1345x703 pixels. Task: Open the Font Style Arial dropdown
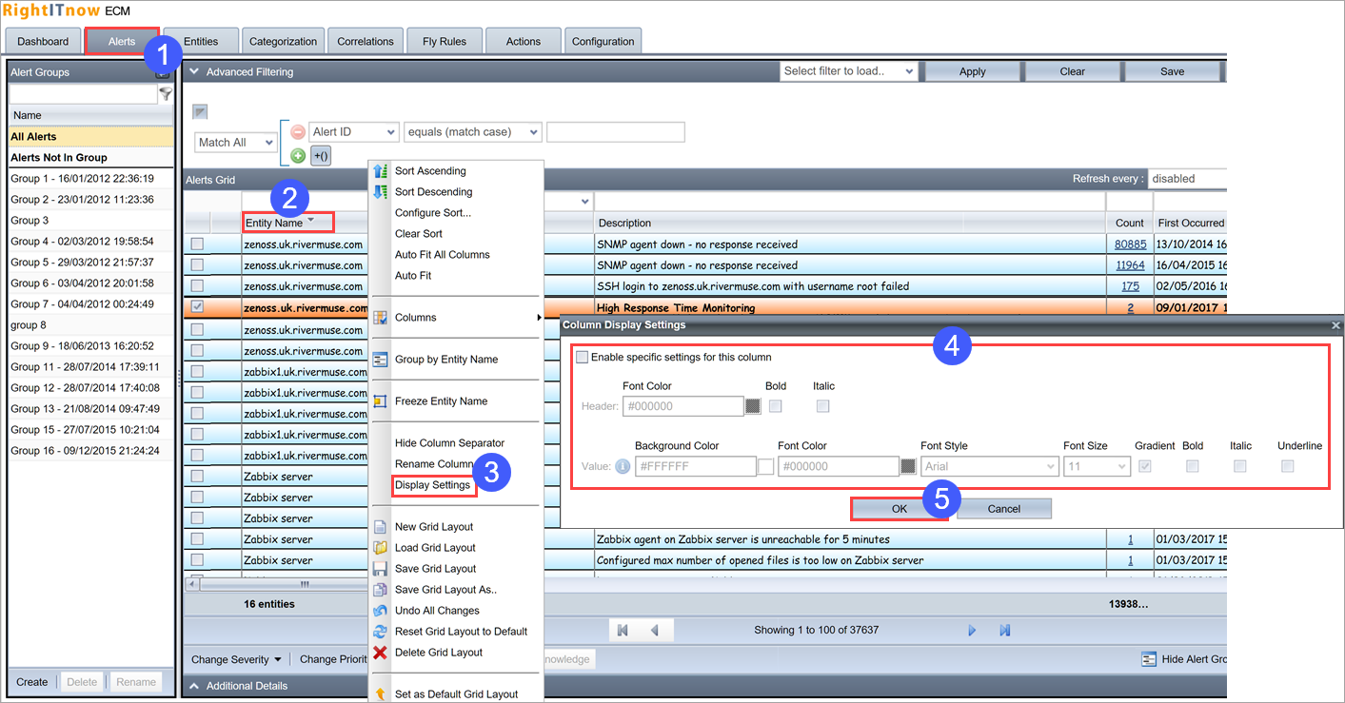coord(990,466)
